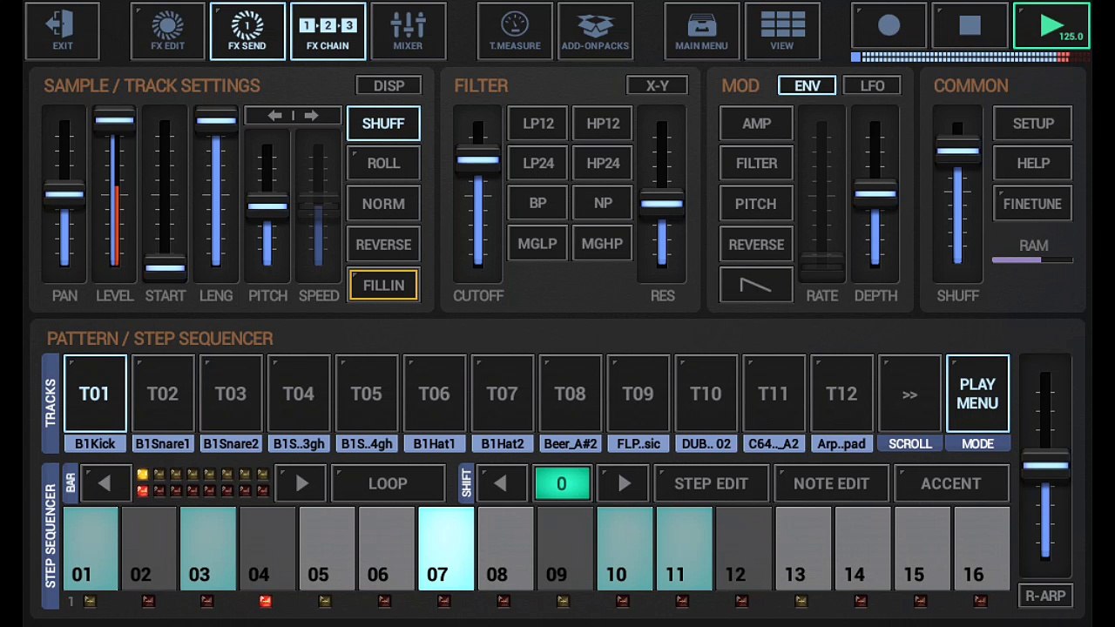Viewport: 1115px width, 627px height.
Task: Select the first bar indicator LED
Action: click(x=142, y=475)
